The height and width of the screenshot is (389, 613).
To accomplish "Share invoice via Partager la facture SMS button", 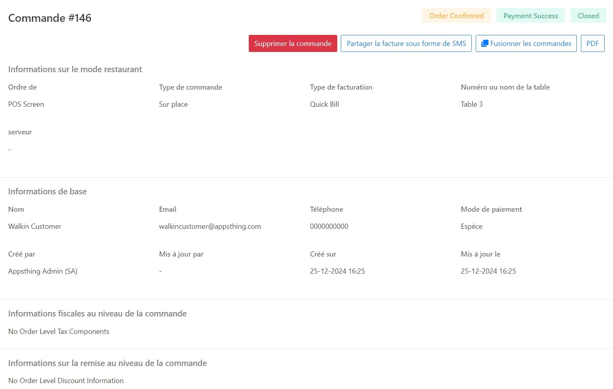I will (406, 44).
